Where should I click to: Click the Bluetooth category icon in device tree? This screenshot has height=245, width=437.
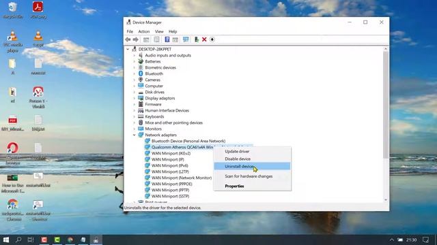pyautogui.click(x=141, y=73)
